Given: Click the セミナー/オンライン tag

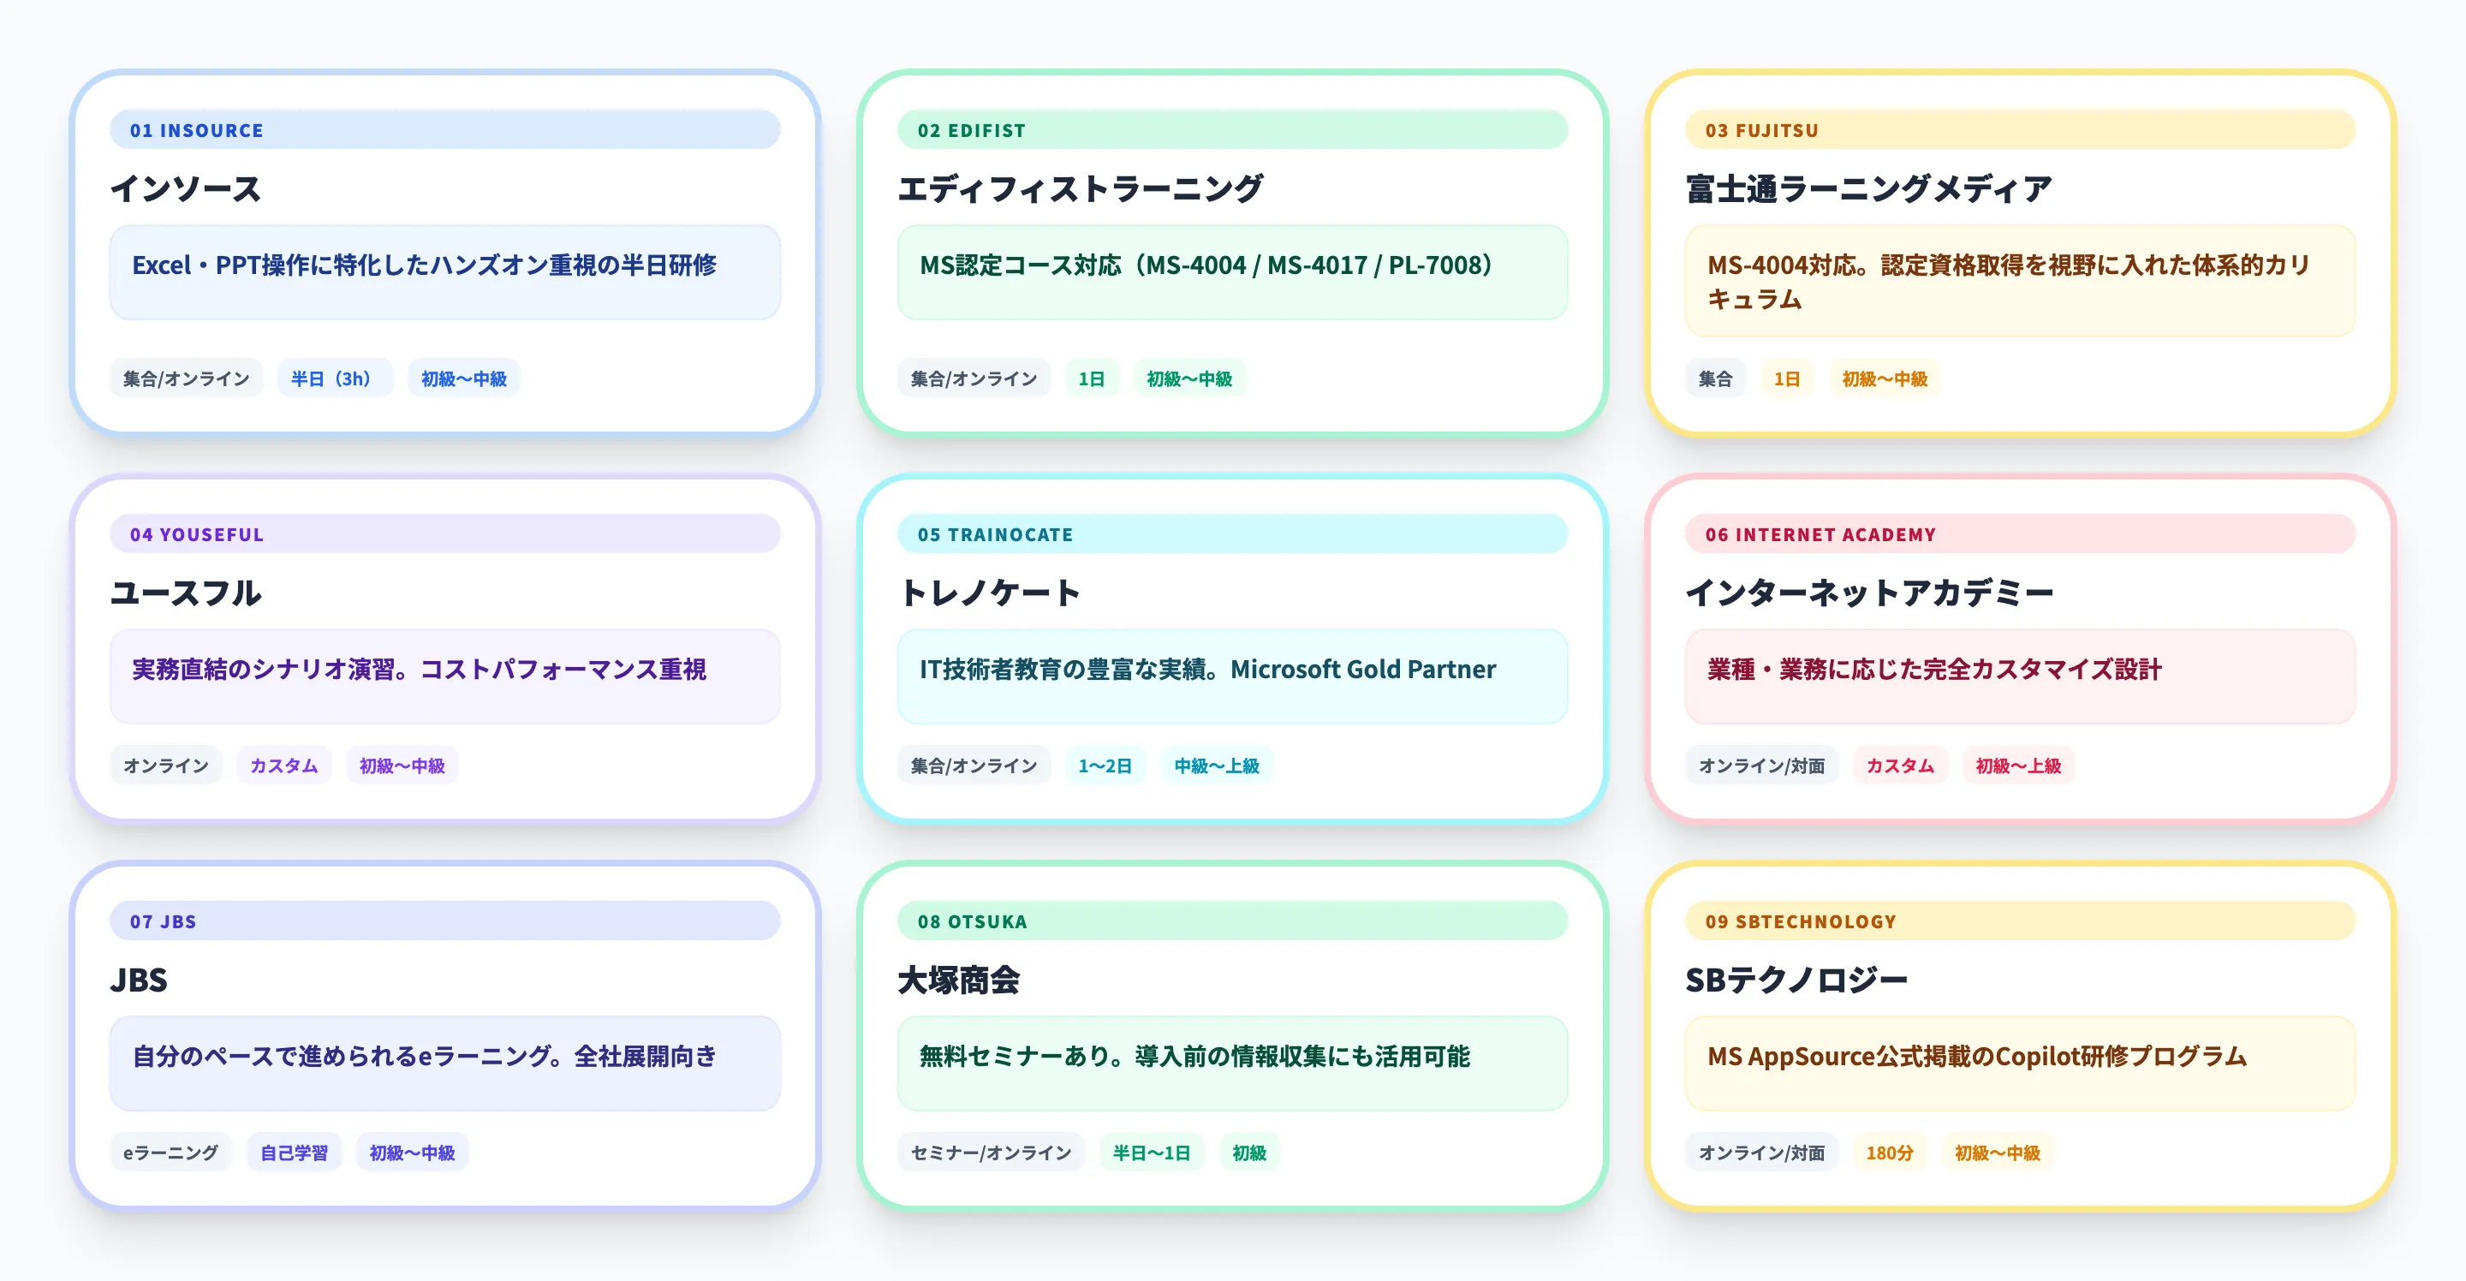Looking at the screenshot, I should pos(992,1152).
